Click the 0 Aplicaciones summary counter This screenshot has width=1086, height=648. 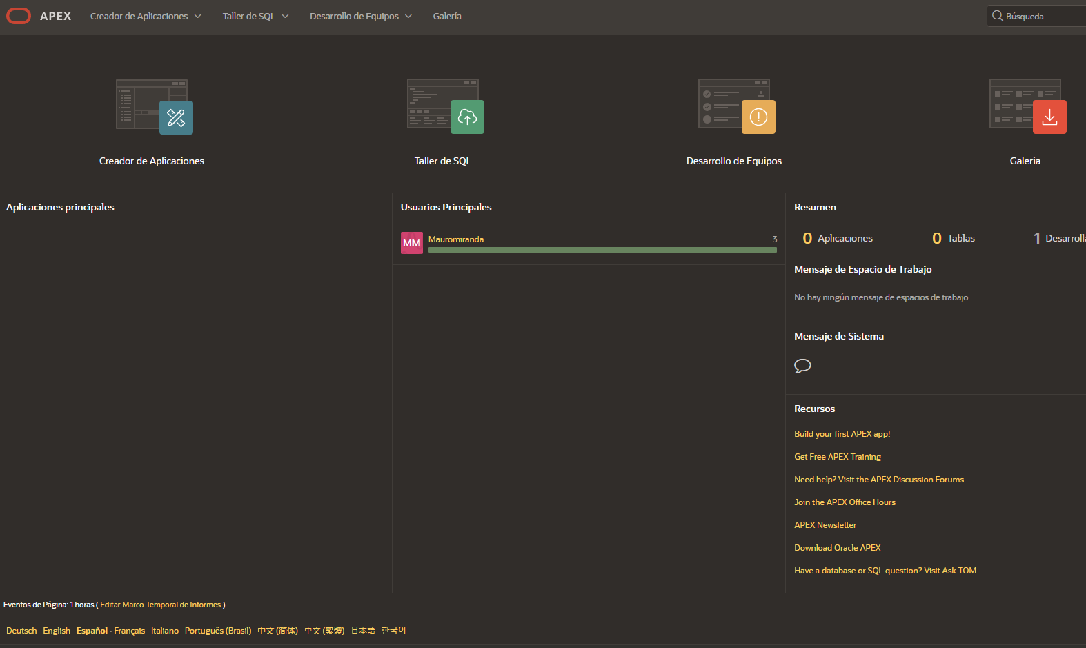click(x=838, y=238)
